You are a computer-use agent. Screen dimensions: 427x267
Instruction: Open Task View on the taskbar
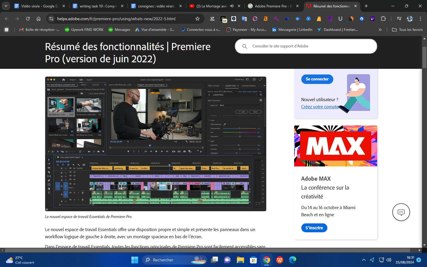[x=214, y=260]
